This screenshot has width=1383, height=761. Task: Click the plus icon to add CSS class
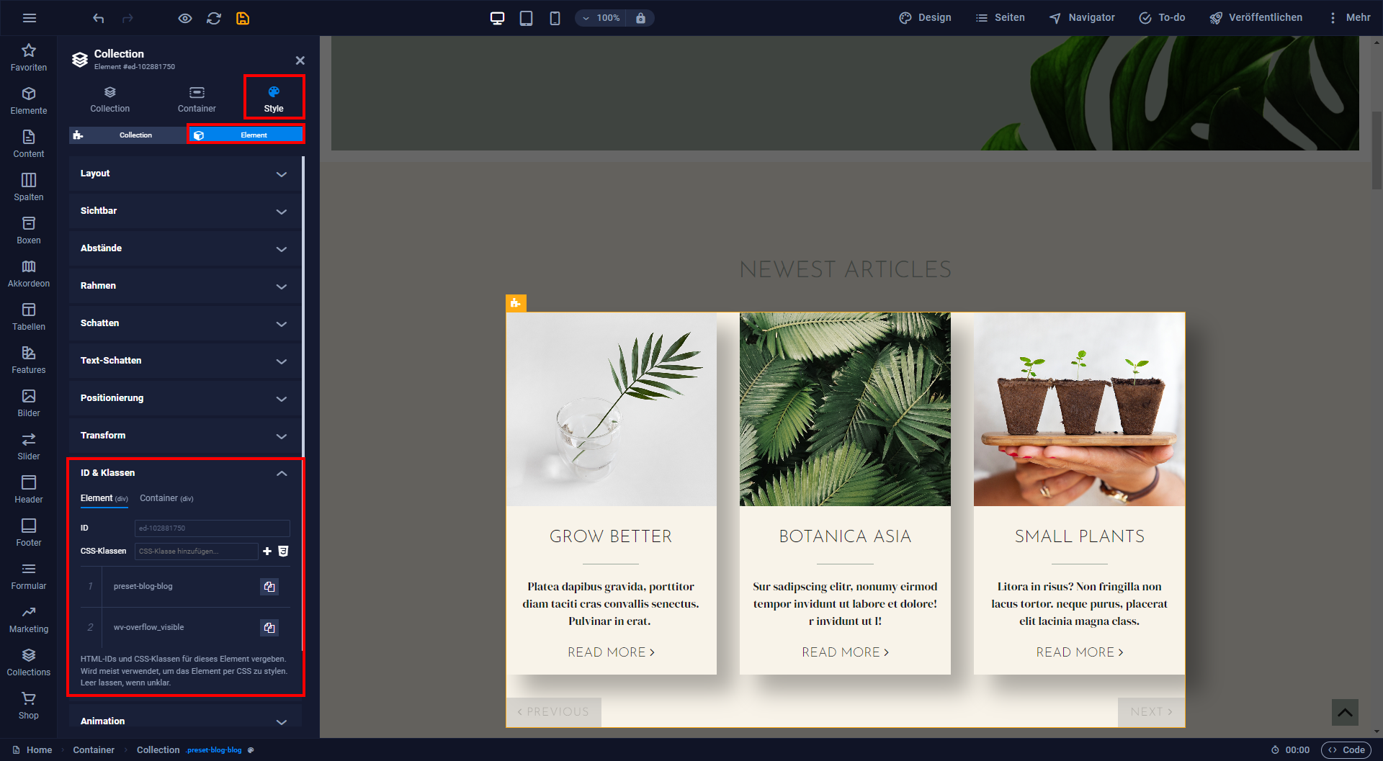point(267,551)
